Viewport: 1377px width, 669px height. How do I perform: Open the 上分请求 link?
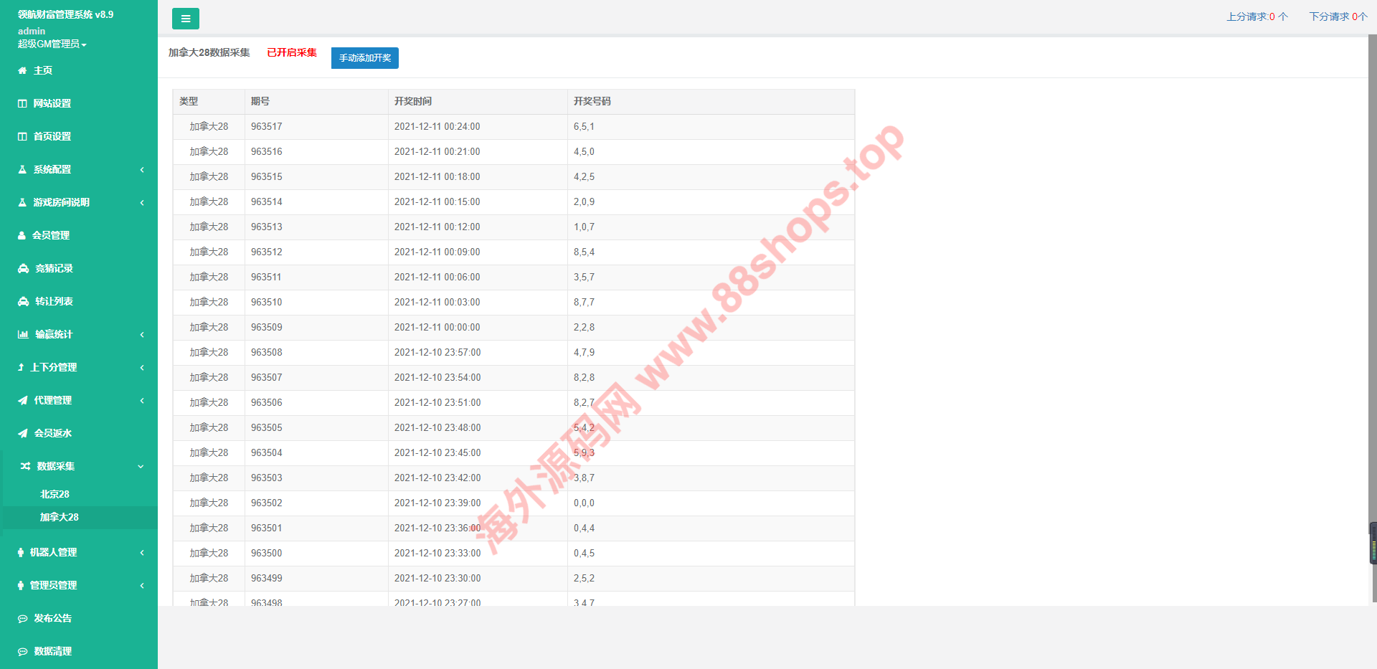point(1257,16)
